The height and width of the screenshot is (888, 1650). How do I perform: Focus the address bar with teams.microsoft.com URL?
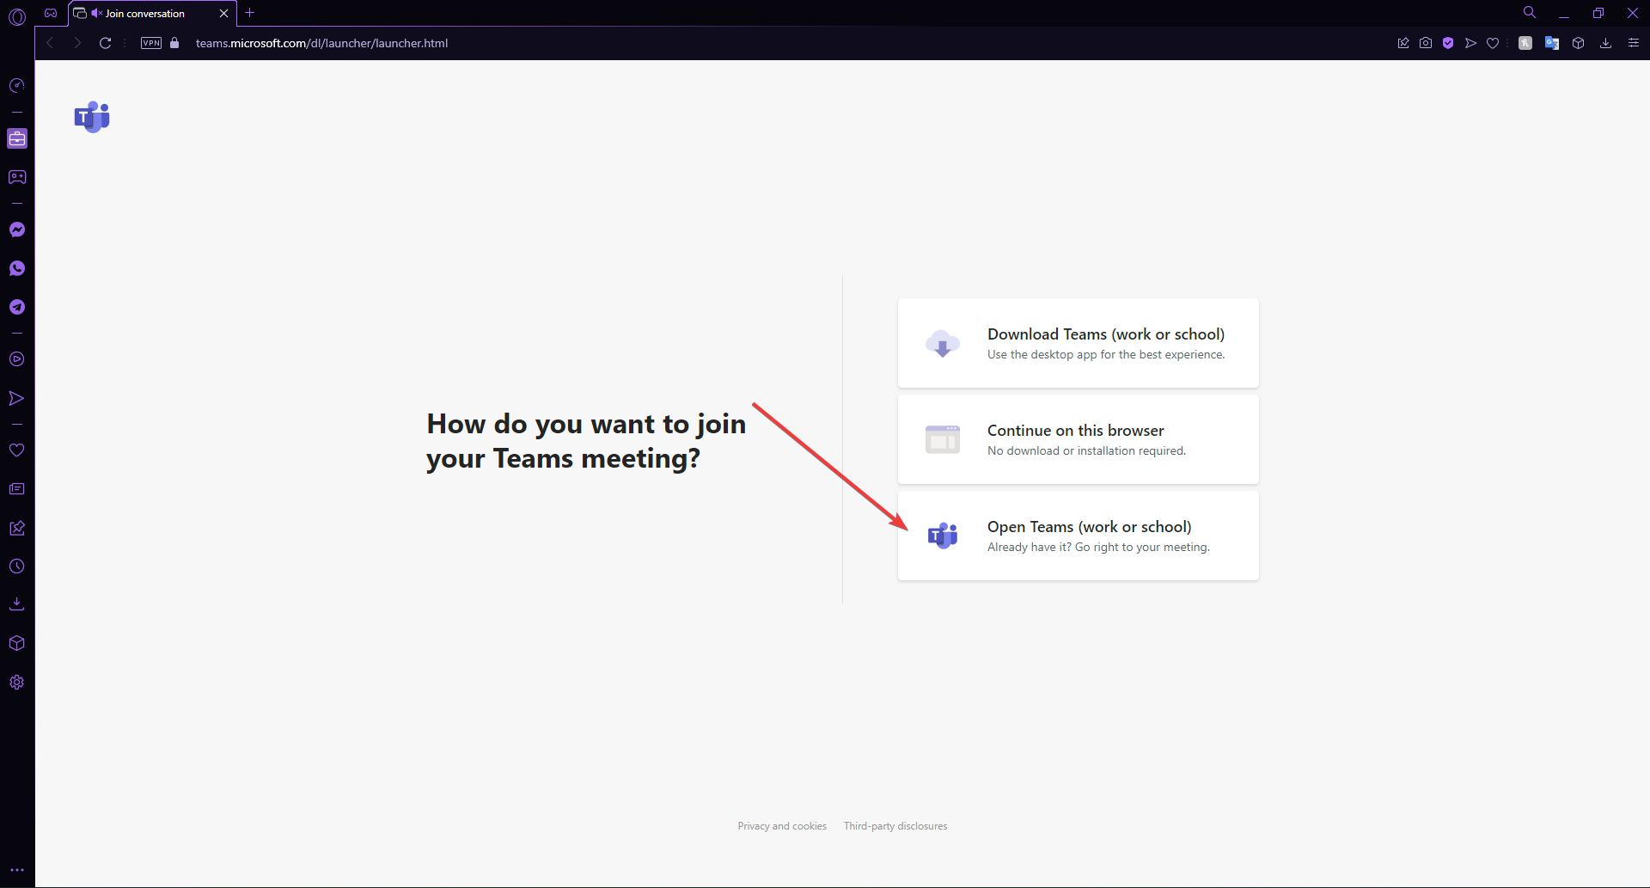[x=321, y=43]
